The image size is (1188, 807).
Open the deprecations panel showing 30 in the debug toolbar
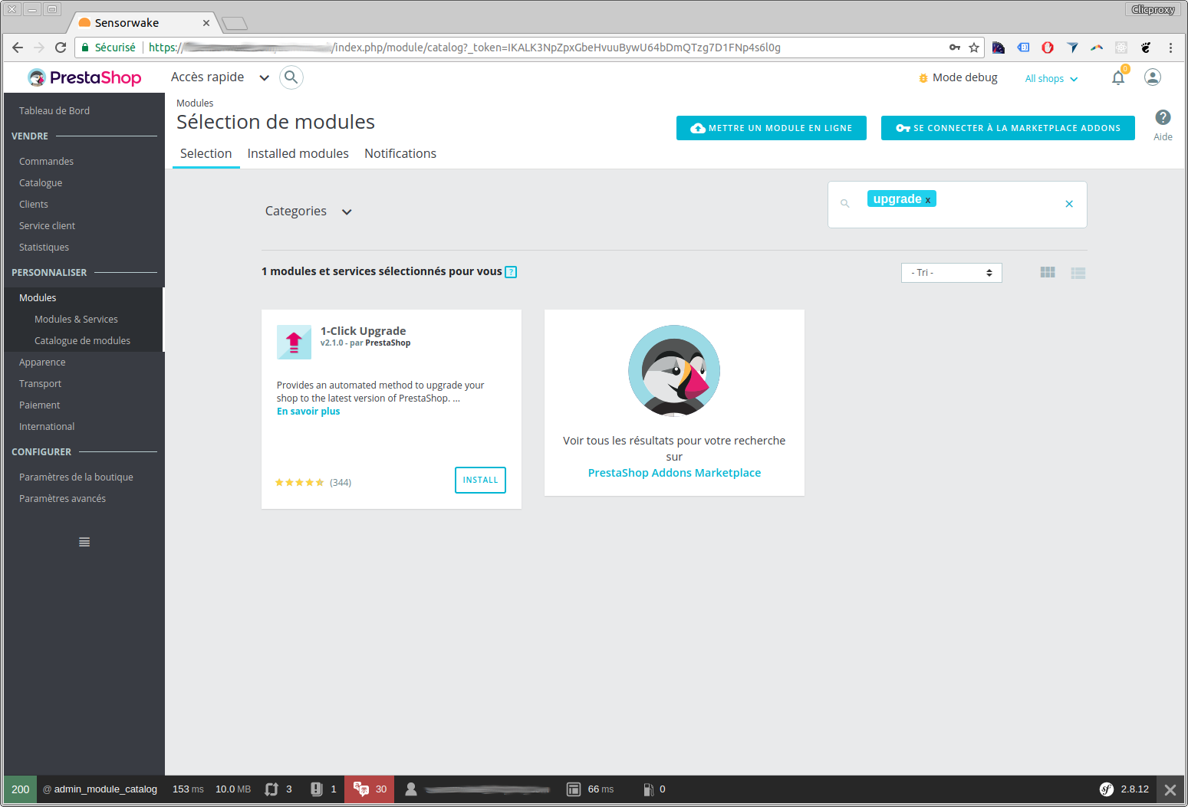click(x=370, y=789)
